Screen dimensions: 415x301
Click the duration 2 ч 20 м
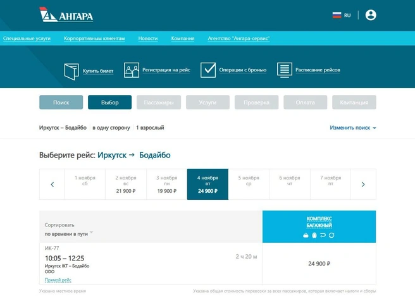pyautogui.click(x=246, y=257)
